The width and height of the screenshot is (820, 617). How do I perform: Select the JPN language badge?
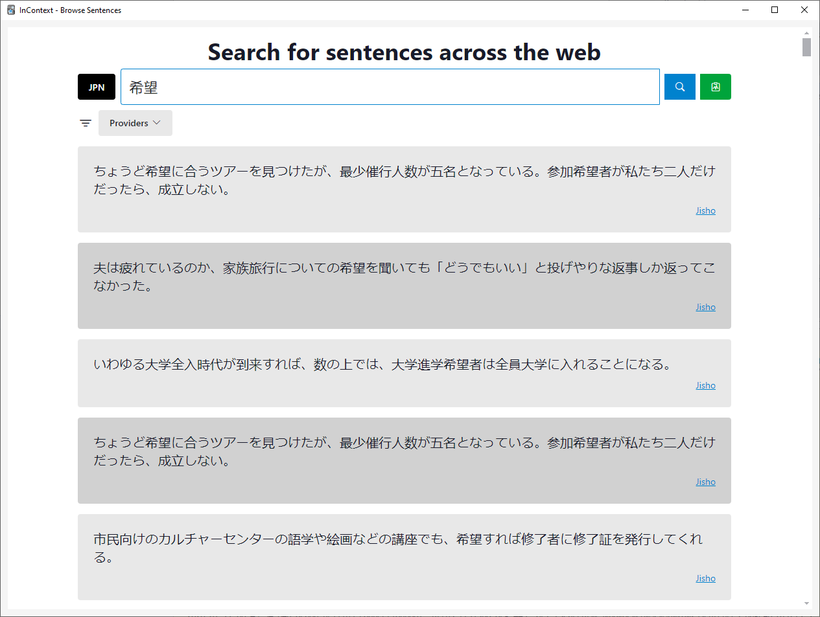pos(96,86)
